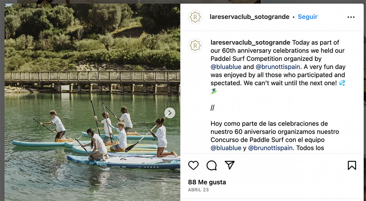Image resolution: width=366 pixels, height=201 pixels.
Task: Open @brunottispain mention in Spanish caption
Action: (x=270, y=148)
